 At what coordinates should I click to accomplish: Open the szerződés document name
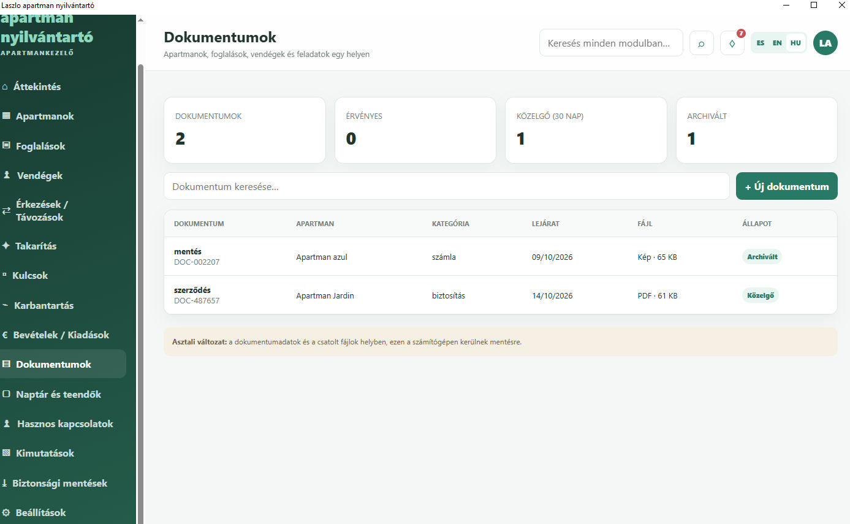click(192, 290)
